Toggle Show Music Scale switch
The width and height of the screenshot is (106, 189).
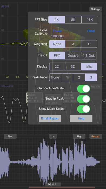84,109
